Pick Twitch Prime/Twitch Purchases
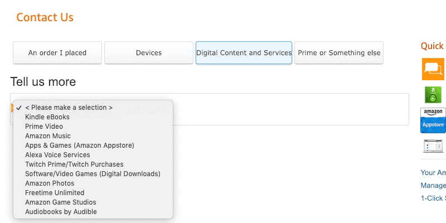The image size is (446, 223). coord(93,164)
